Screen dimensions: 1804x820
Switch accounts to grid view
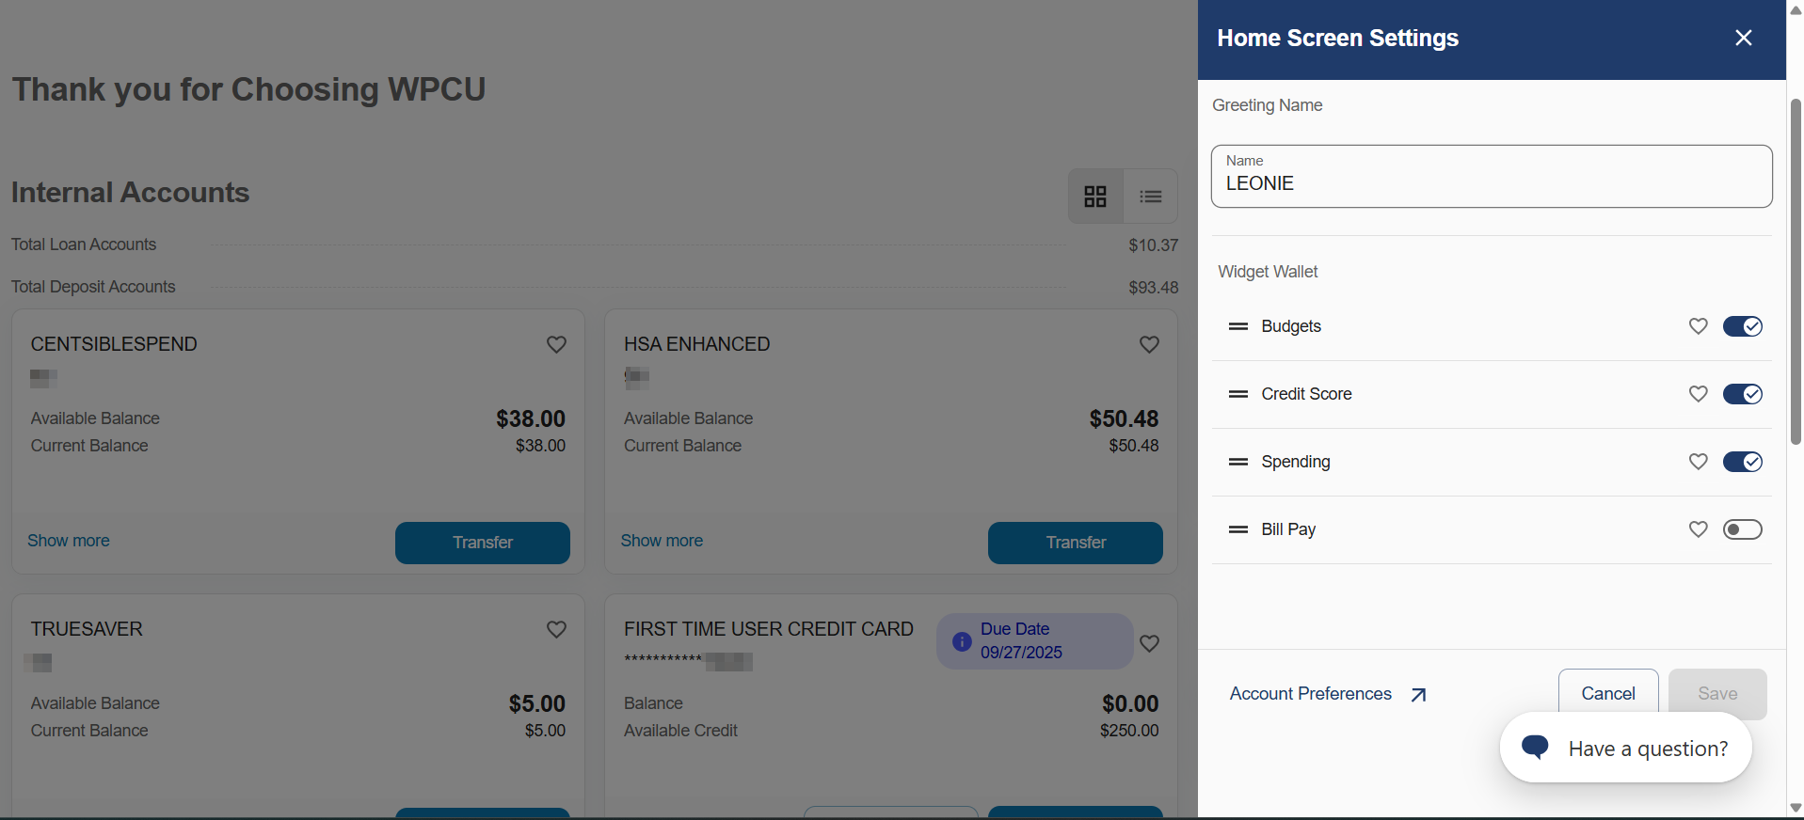pyautogui.click(x=1095, y=197)
